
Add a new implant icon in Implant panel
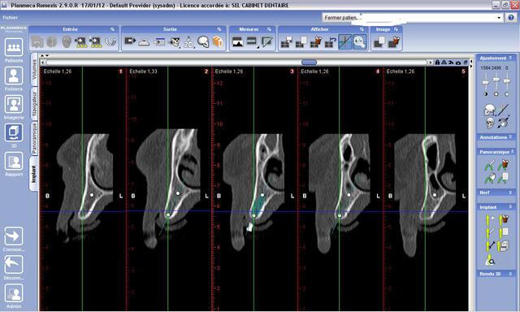[x=489, y=219]
